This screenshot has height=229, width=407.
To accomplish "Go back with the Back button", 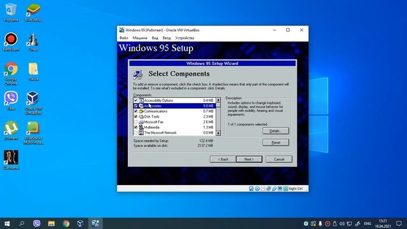I will tap(223, 160).
